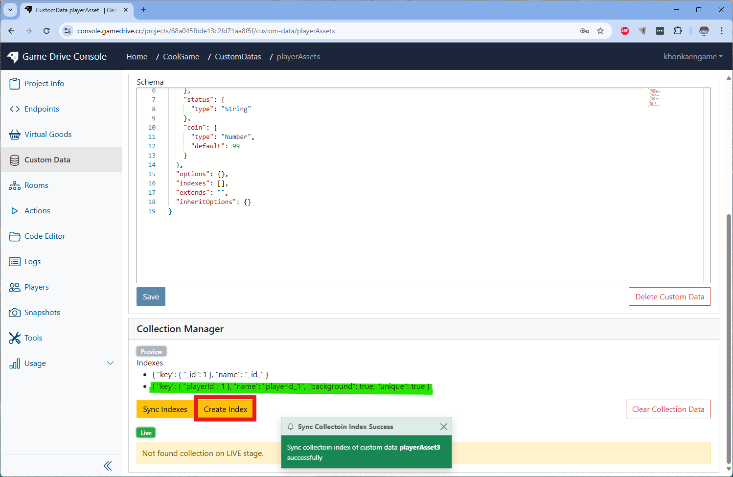Open the Actions panel
733x477 pixels.
click(36, 210)
